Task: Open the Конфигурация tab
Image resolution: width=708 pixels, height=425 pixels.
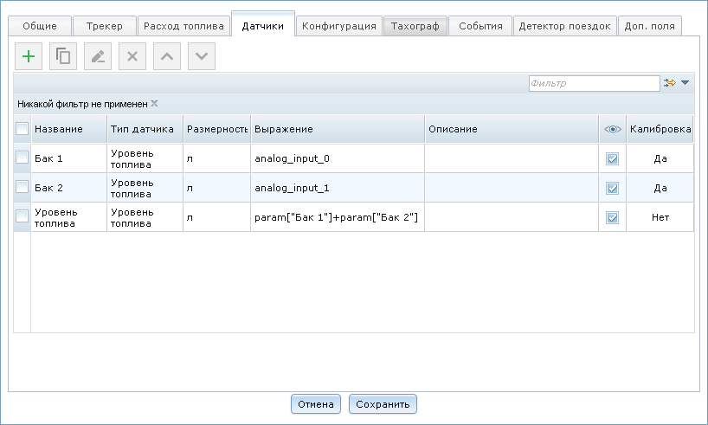Action: (x=338, y=26)
